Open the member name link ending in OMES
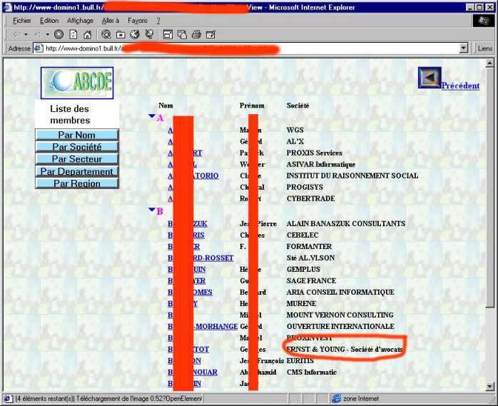Viewport: 498px width, 406px height. coord(190,293)
